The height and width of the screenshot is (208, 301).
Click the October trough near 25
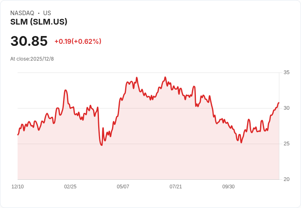tap(241, 142)
